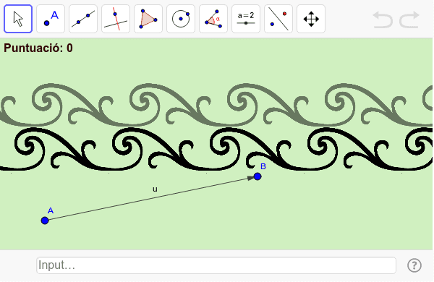Viewport: 434px width, 282px height.
Task: Choose the Point tool
Action: click(x=51, y=19)
